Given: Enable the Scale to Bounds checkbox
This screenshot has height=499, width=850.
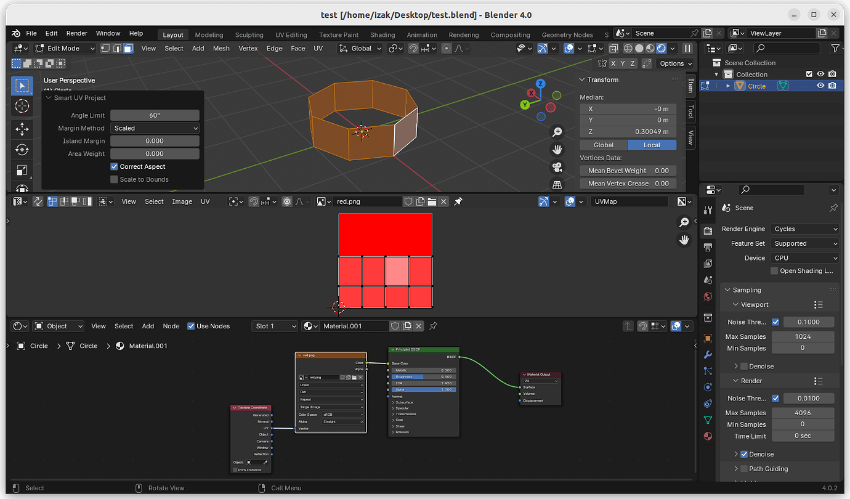Looking at the screenshot, I should [114, 179].
